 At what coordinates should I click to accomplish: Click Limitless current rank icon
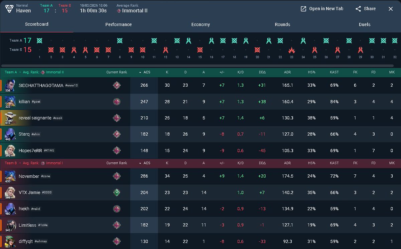[x=117, y=225]
